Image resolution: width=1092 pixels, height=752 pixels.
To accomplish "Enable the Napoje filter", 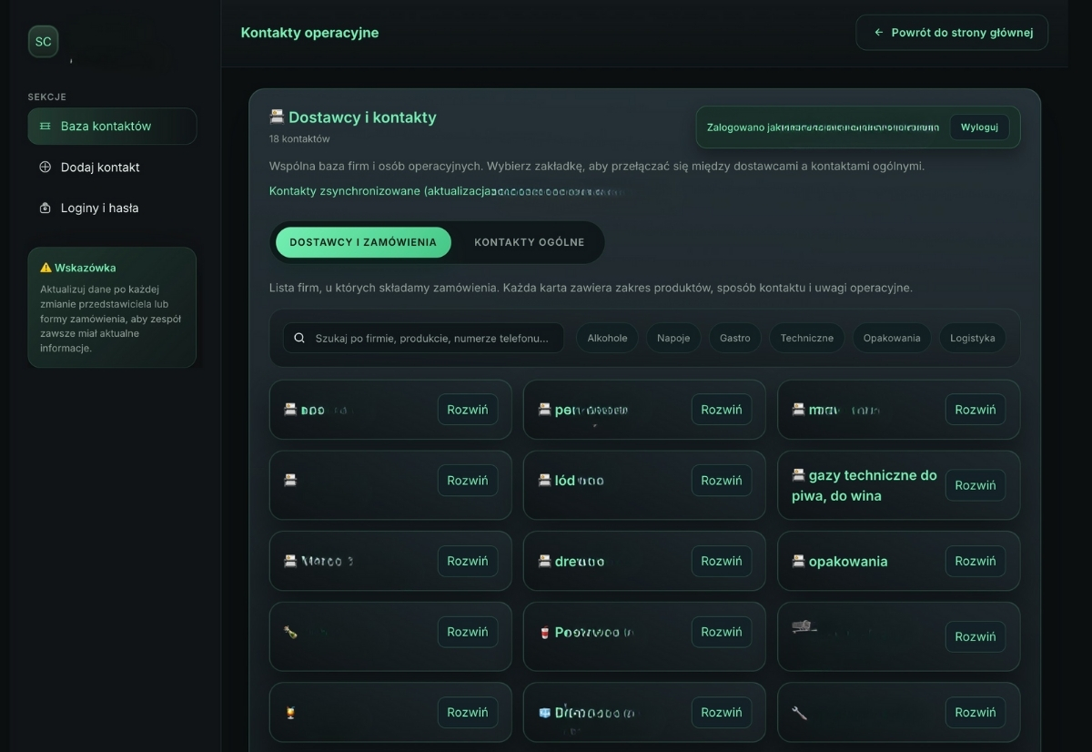I will tap(672, 337).
